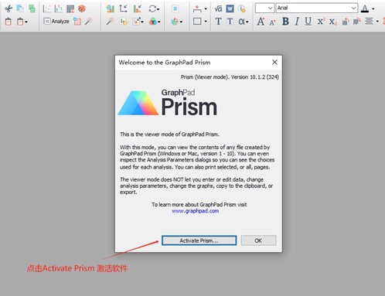Click OK in the welcome dialog
Image resolution: width=385 pixels, height=296 pixels.
[258, 240]
